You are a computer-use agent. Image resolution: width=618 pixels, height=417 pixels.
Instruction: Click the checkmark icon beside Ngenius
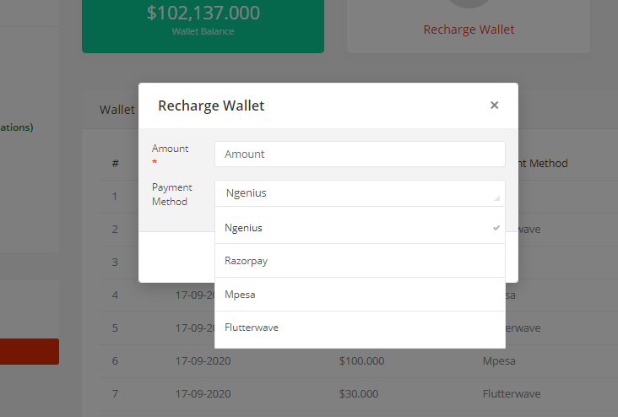pos(496,227)
